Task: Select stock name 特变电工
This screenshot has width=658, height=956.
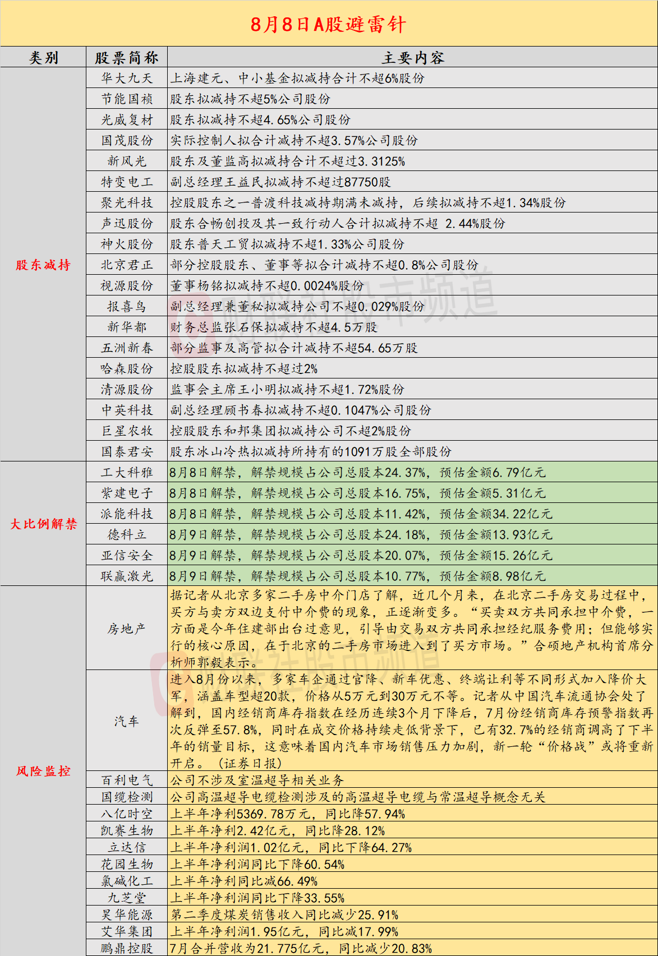Action: (127, 182)
